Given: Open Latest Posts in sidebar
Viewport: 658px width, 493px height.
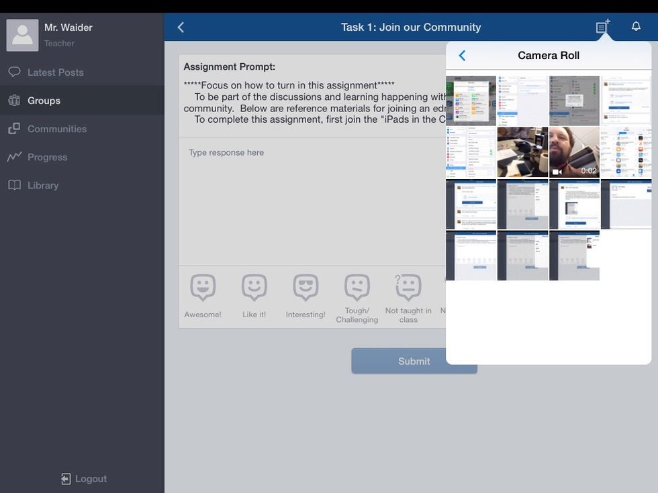Looking at the screenshot, I should click(55, 72).
